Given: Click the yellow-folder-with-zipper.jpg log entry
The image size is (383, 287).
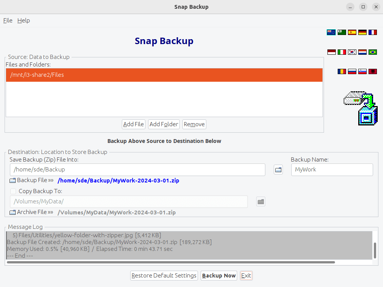Looking at the screenshot, I should (87, 235).
